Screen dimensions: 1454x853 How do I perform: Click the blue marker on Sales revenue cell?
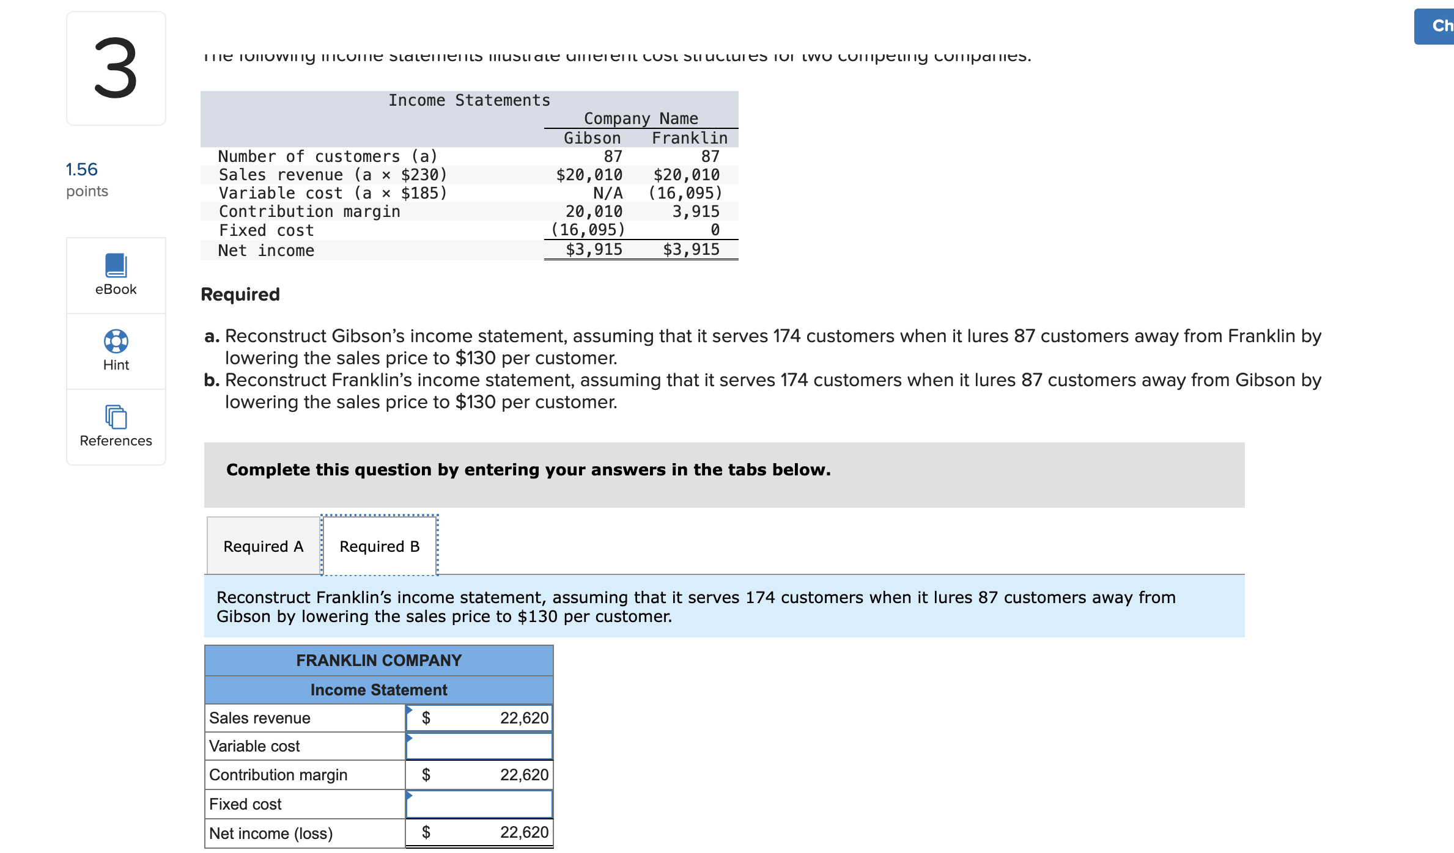pyautogui.click(x=408, y=711)
